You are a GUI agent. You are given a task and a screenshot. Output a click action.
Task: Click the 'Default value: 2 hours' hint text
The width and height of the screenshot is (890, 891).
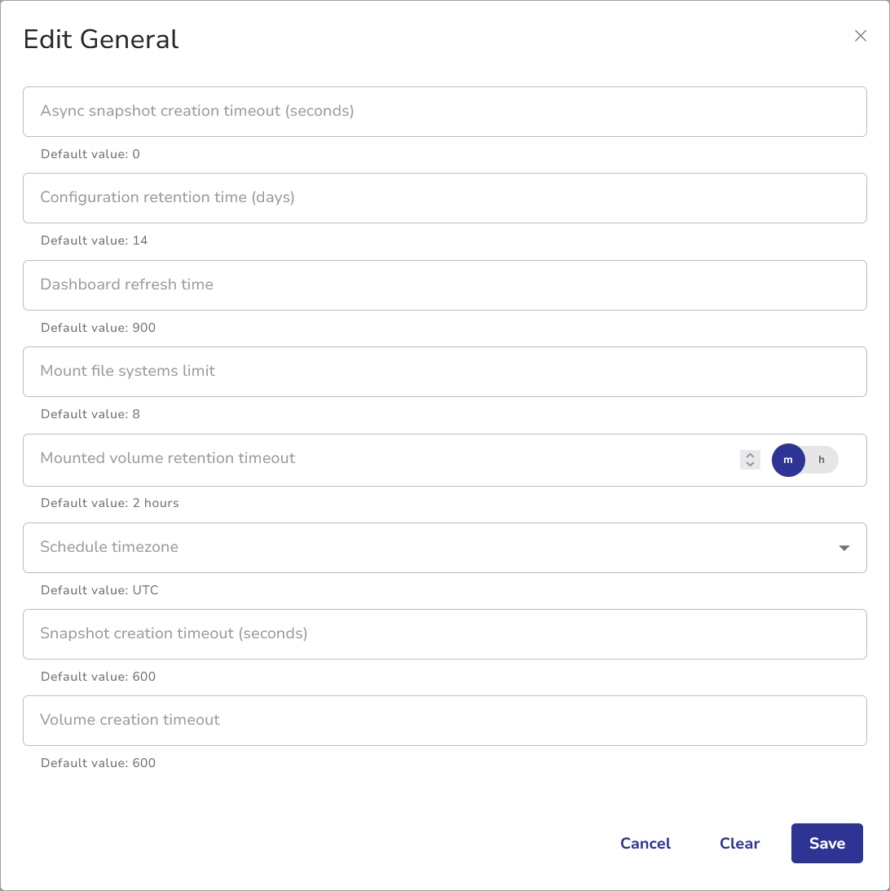tap(109, 503)
